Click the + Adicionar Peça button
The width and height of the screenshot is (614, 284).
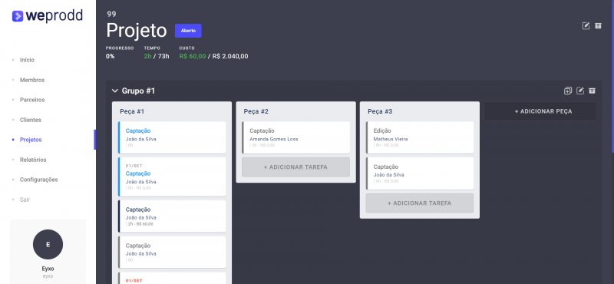pos(540,111)
